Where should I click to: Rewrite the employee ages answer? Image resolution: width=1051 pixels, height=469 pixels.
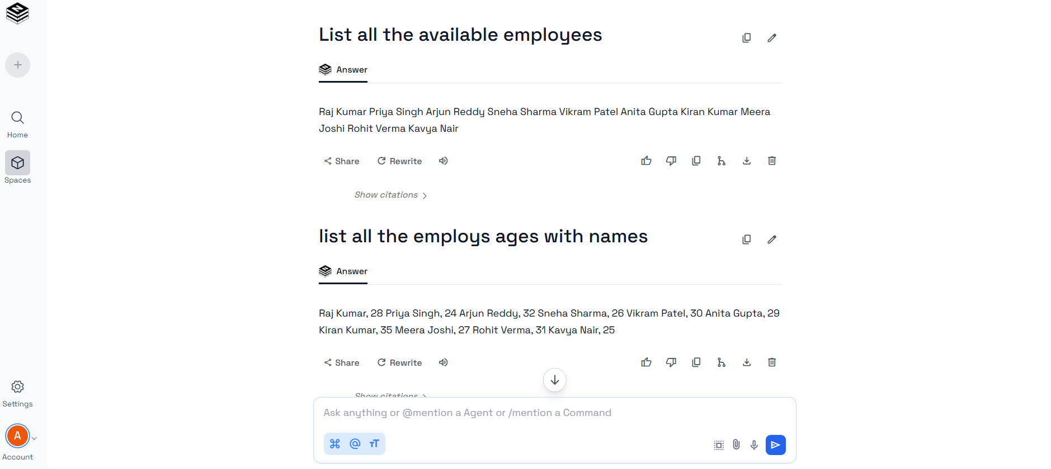[x=399, y=362]
